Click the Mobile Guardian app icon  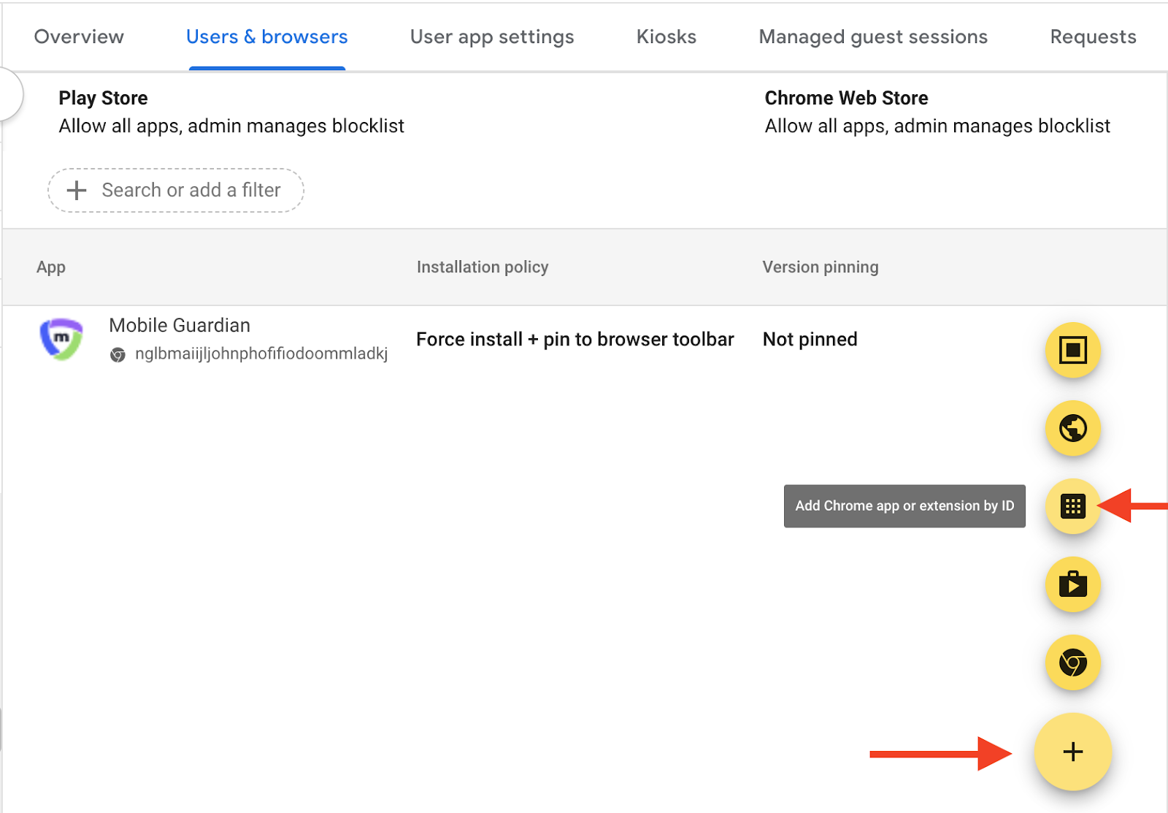point(61,339)
